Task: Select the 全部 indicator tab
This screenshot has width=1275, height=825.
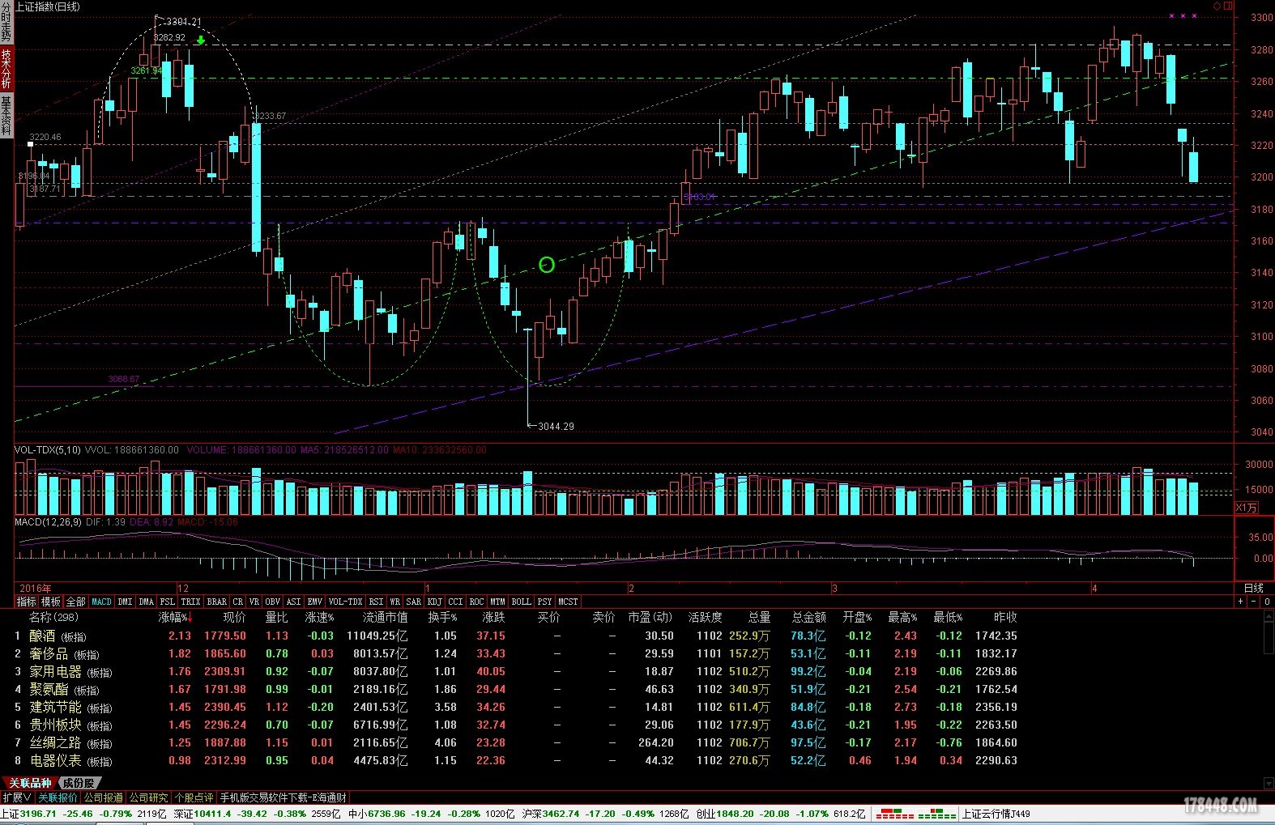Action: (75, 602)
